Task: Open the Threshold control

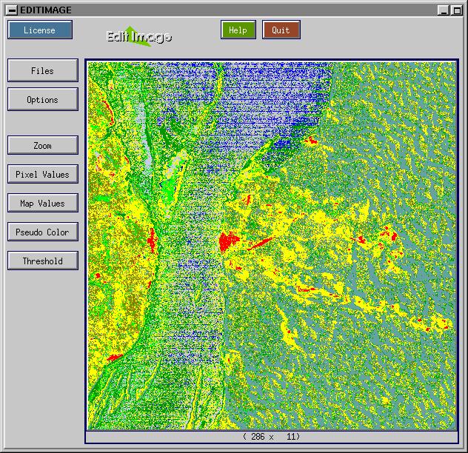Action: 43,261
